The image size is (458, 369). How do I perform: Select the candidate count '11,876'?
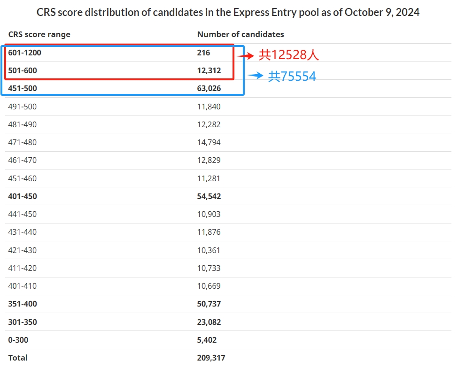209,232
